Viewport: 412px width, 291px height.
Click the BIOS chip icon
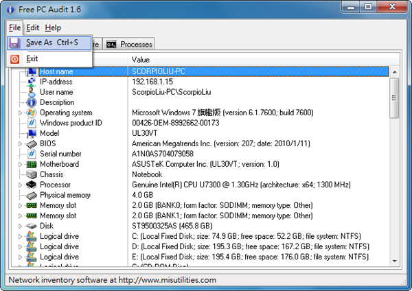pos(32,143)
